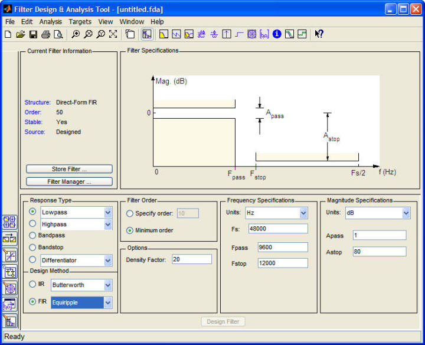The image size is (425, 345).
Task: Open the Print icon in toolbar
Action: [46, 34]
